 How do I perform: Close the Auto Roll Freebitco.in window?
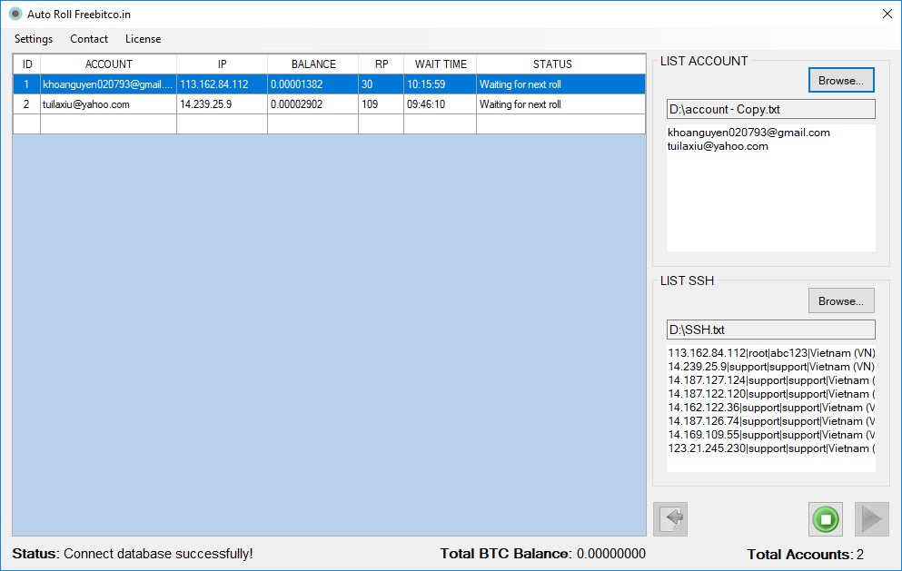887,14
